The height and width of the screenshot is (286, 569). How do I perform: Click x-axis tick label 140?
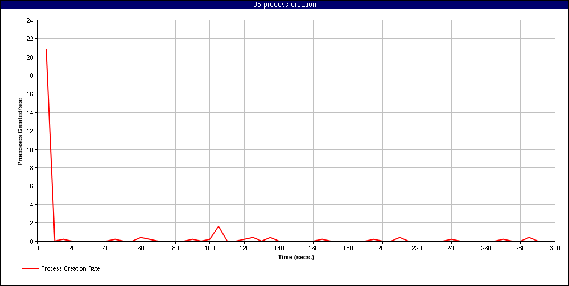[279, 248]
